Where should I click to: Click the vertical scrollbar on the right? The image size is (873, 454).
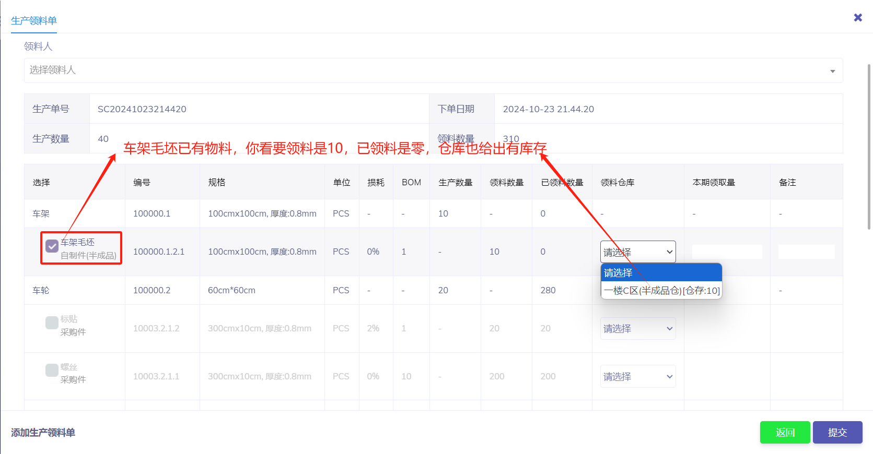869,146
